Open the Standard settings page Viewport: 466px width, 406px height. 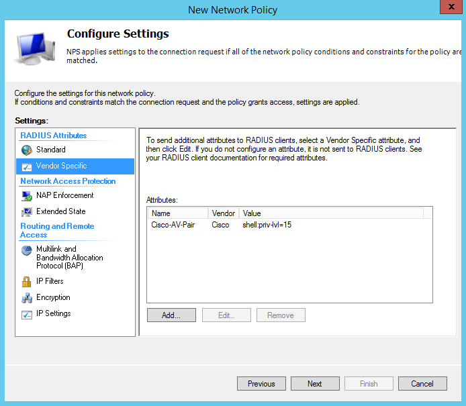click(51, 150)
